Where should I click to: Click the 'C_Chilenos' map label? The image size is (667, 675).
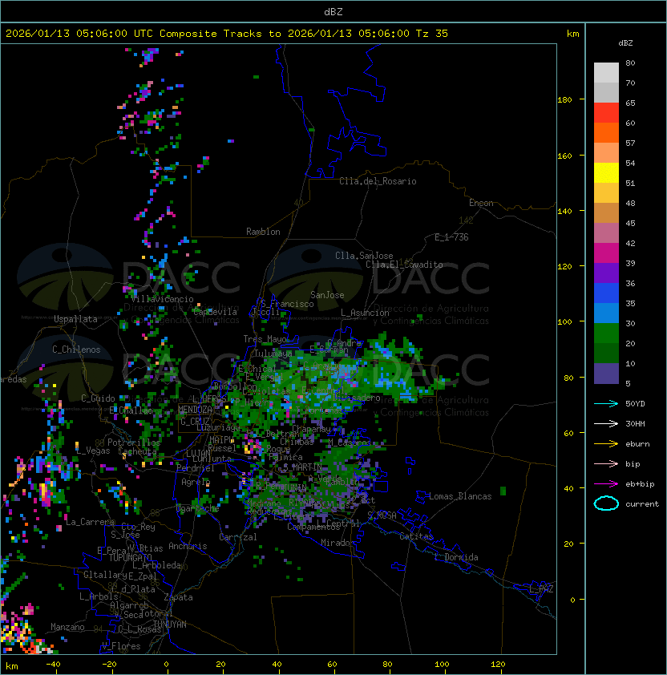tap(76, 350)
